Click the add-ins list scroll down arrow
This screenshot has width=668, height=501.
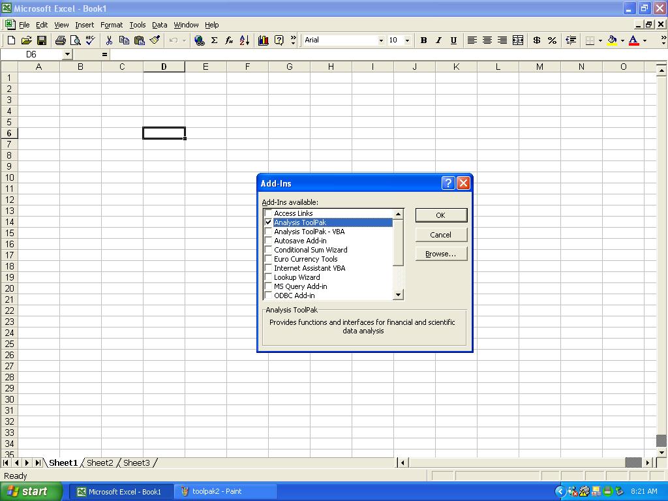point(399,296)
